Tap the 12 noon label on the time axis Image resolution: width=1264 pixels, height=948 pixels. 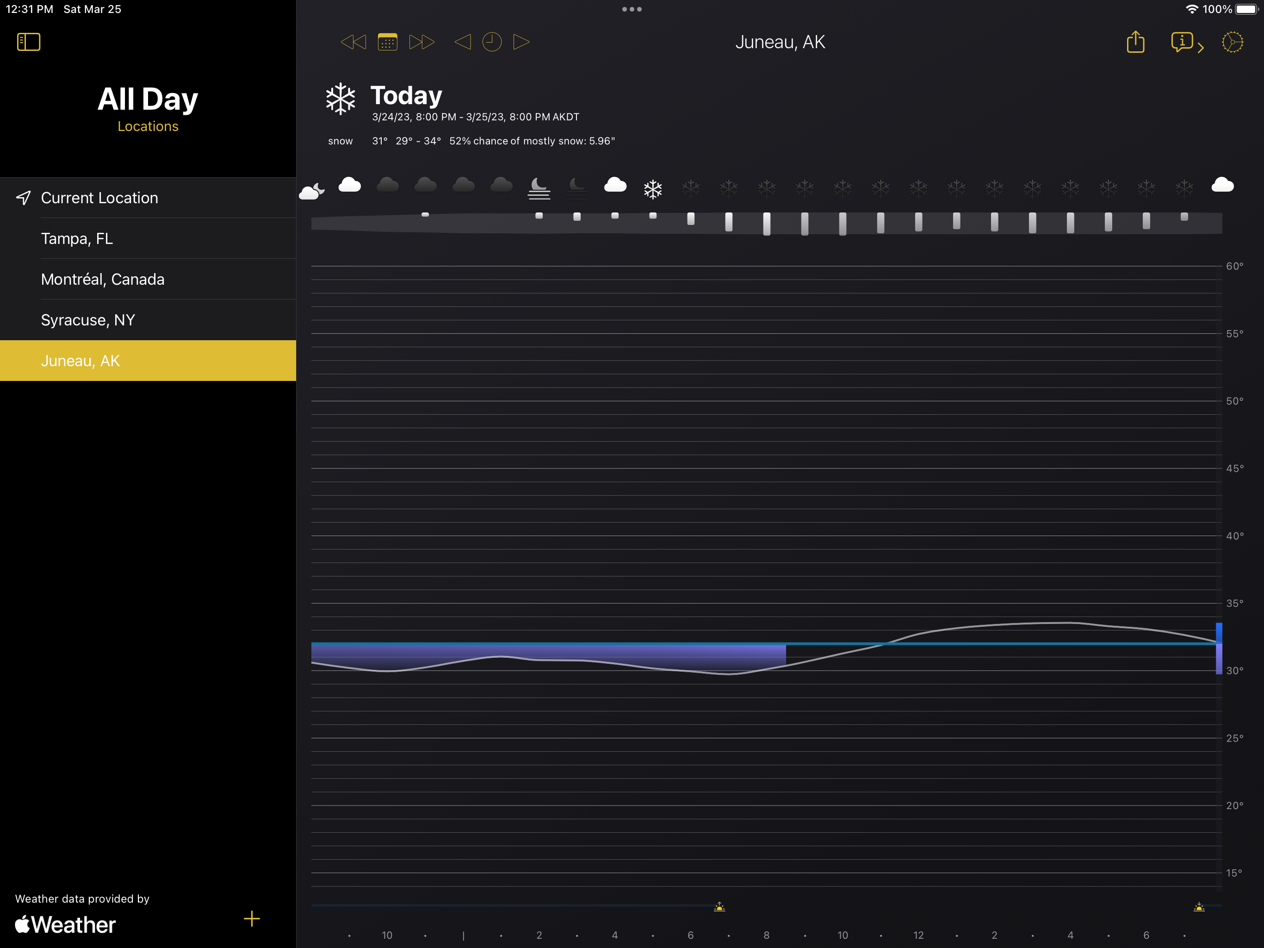(x=918, y=936)
